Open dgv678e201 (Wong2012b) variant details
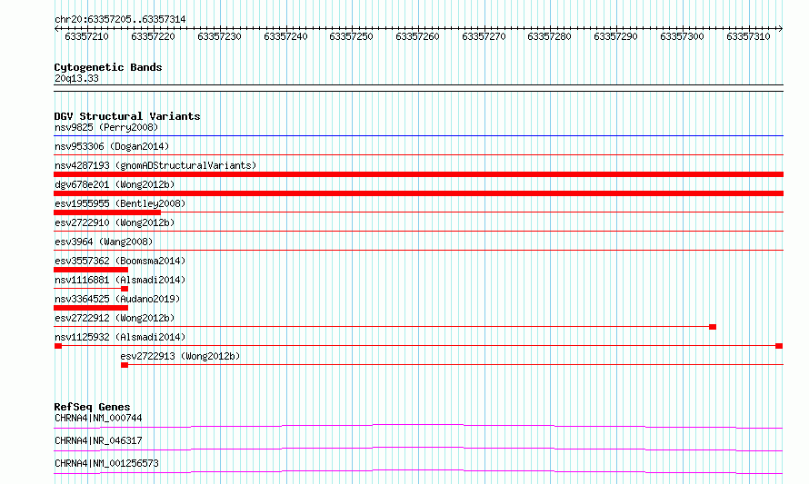This screenshot has height=484, width=809. click(115, 184)
